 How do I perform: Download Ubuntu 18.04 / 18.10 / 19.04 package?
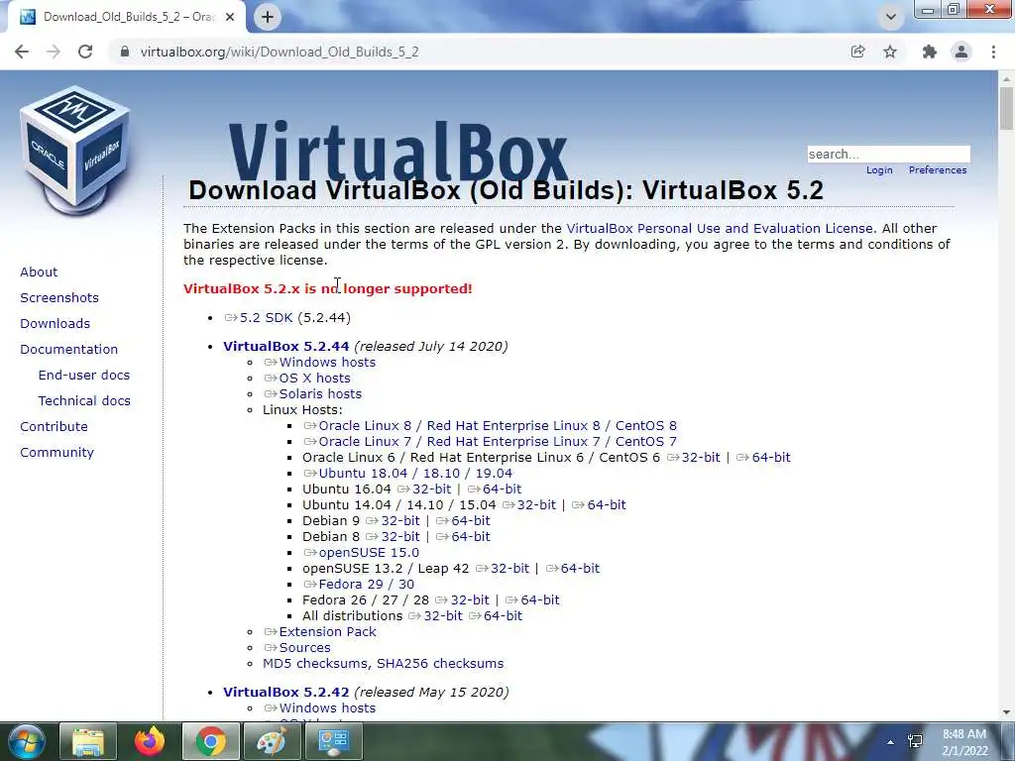coord(407,473)
